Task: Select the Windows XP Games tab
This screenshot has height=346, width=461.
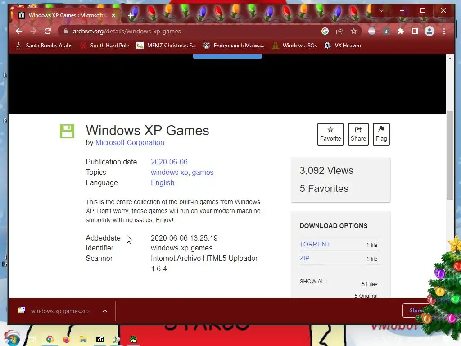Action: tap(67, 15)
